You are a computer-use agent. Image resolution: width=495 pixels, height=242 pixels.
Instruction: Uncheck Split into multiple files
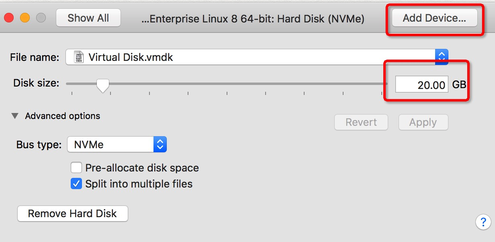click(x=76, y=184)
